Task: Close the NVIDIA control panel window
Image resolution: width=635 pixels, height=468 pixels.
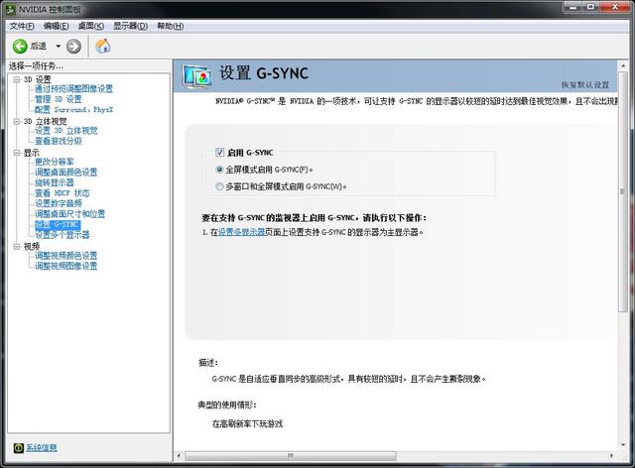Action: tap(615, 7)
